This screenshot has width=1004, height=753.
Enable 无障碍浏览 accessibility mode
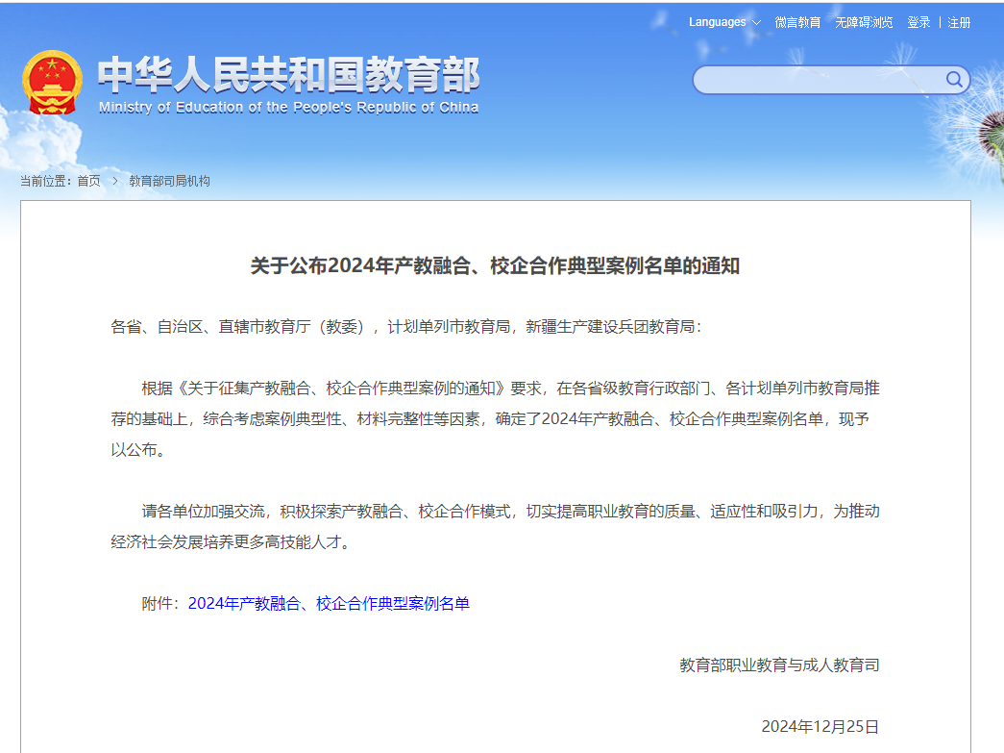click(x=864, y=22)
